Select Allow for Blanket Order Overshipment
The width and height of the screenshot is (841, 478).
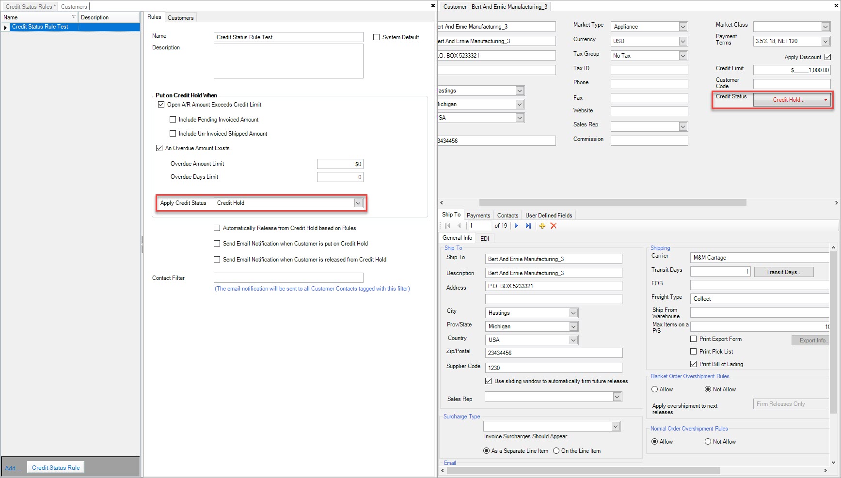655,389
